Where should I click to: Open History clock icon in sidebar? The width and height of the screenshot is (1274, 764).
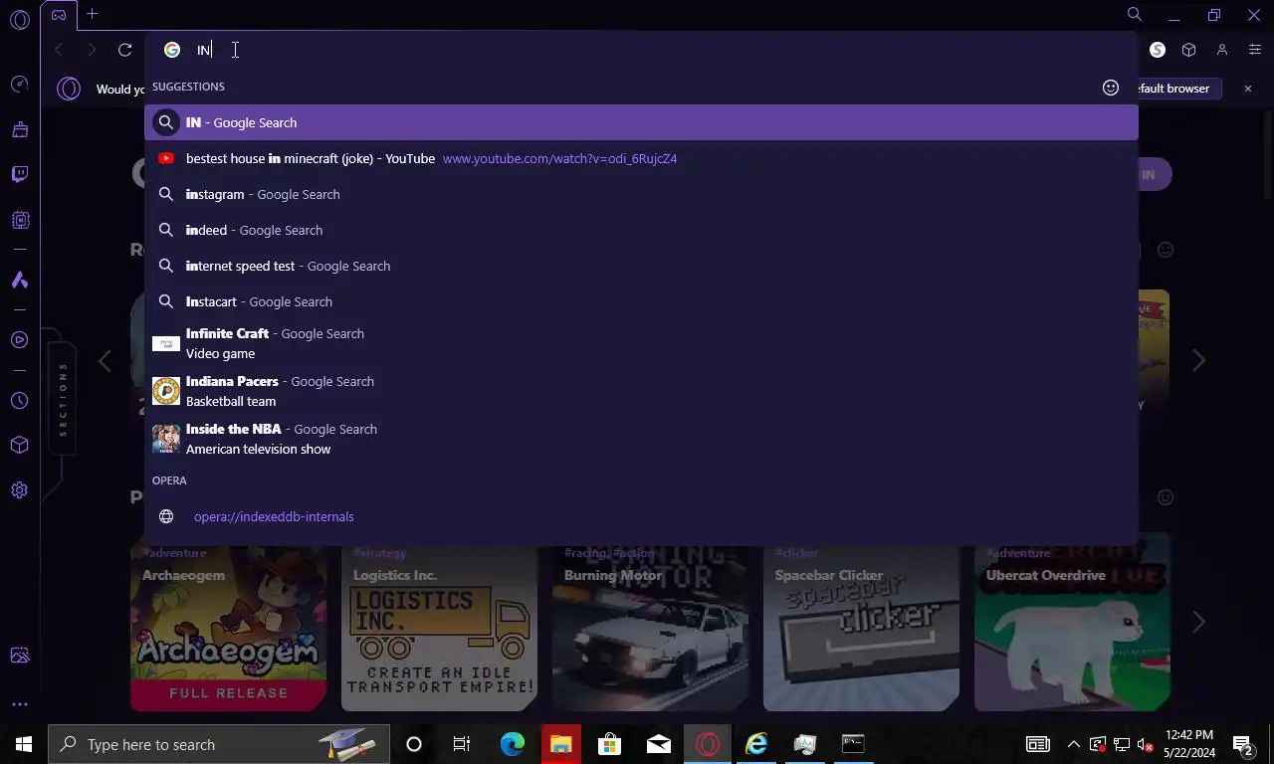click(x=20, y=401)
